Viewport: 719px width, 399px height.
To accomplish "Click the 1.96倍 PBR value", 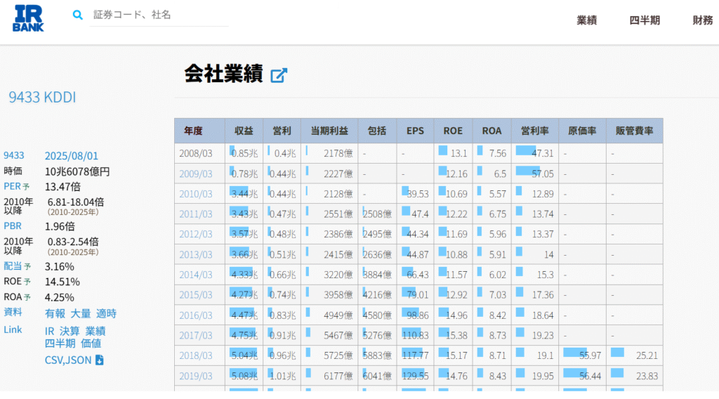I will click(x=60, y=226).
